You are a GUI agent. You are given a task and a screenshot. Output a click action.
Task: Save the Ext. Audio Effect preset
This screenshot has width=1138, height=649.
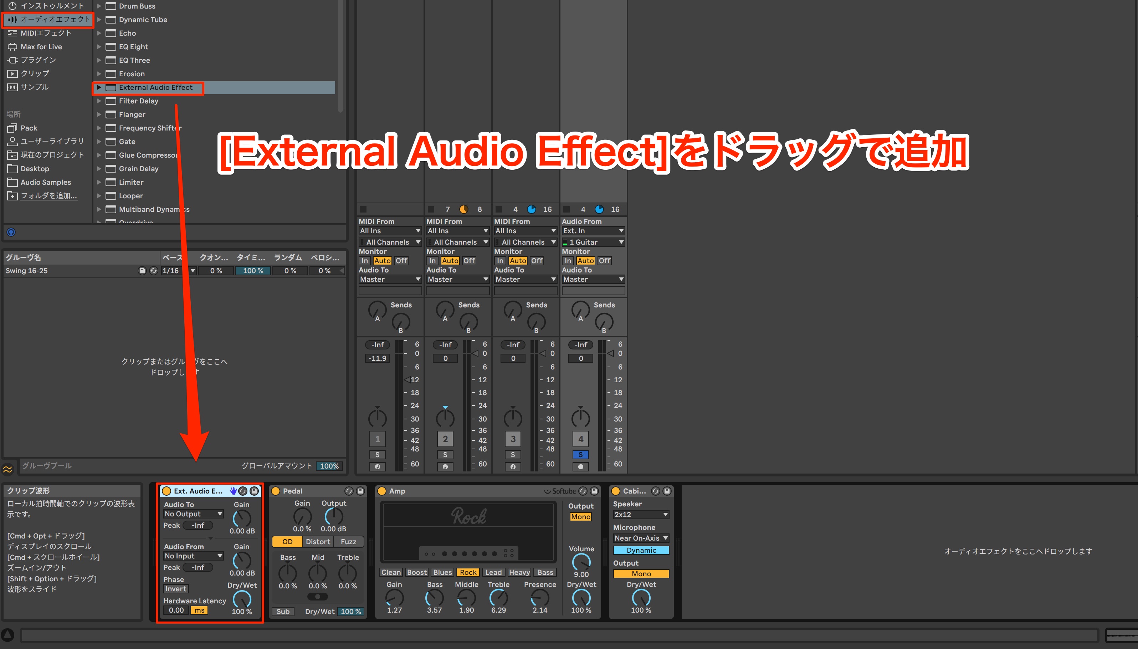click(x=254, y=491)
